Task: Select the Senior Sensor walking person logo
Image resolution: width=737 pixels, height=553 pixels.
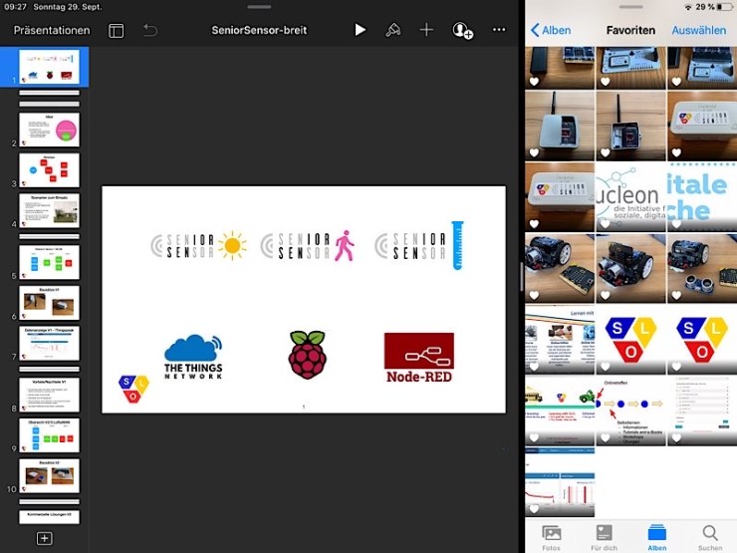Action: pyautogui.click(x=308, y=246)
